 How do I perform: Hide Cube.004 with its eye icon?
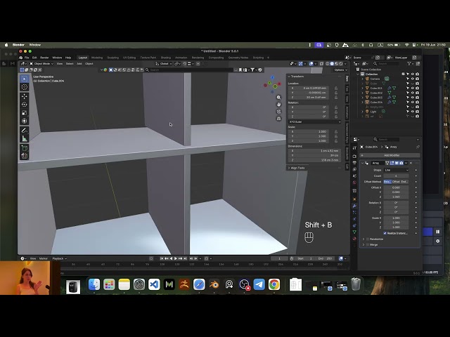point(413,103)
